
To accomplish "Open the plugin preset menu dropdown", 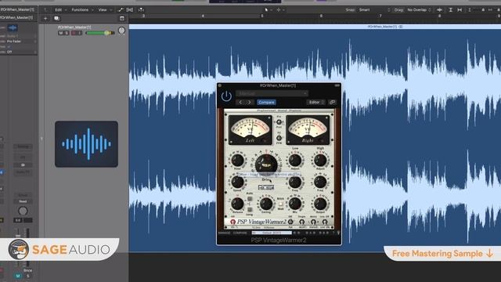I will pyautogui.click(x=272, y=93).
